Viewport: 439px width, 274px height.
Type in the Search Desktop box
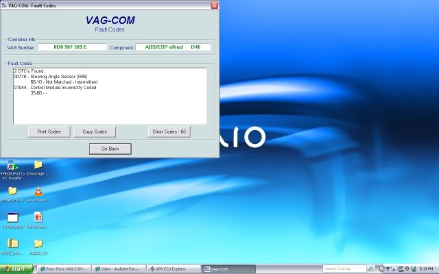tap(344, 269)
